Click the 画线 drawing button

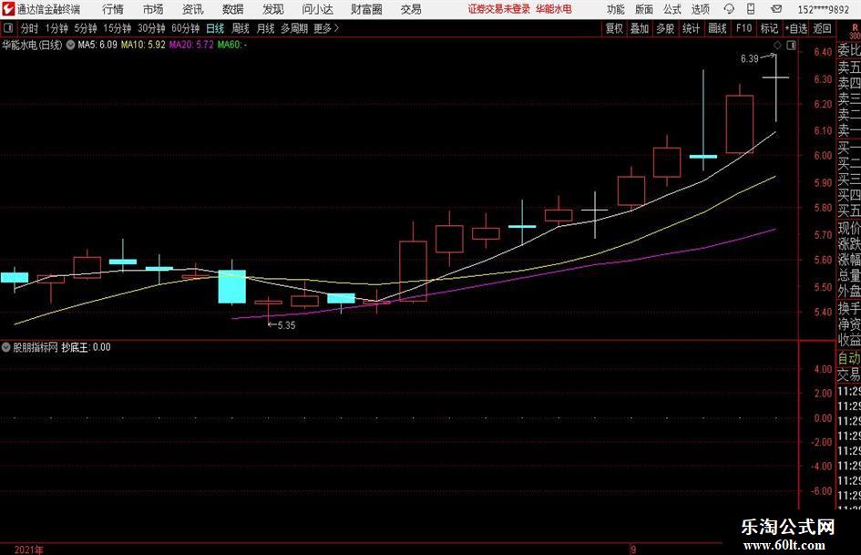(x=717, y=28)
